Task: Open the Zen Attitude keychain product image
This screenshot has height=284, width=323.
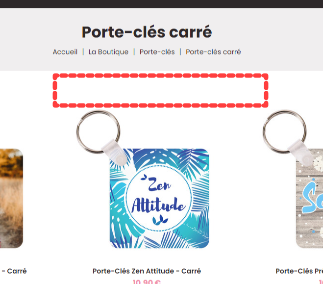Action: 159,198
